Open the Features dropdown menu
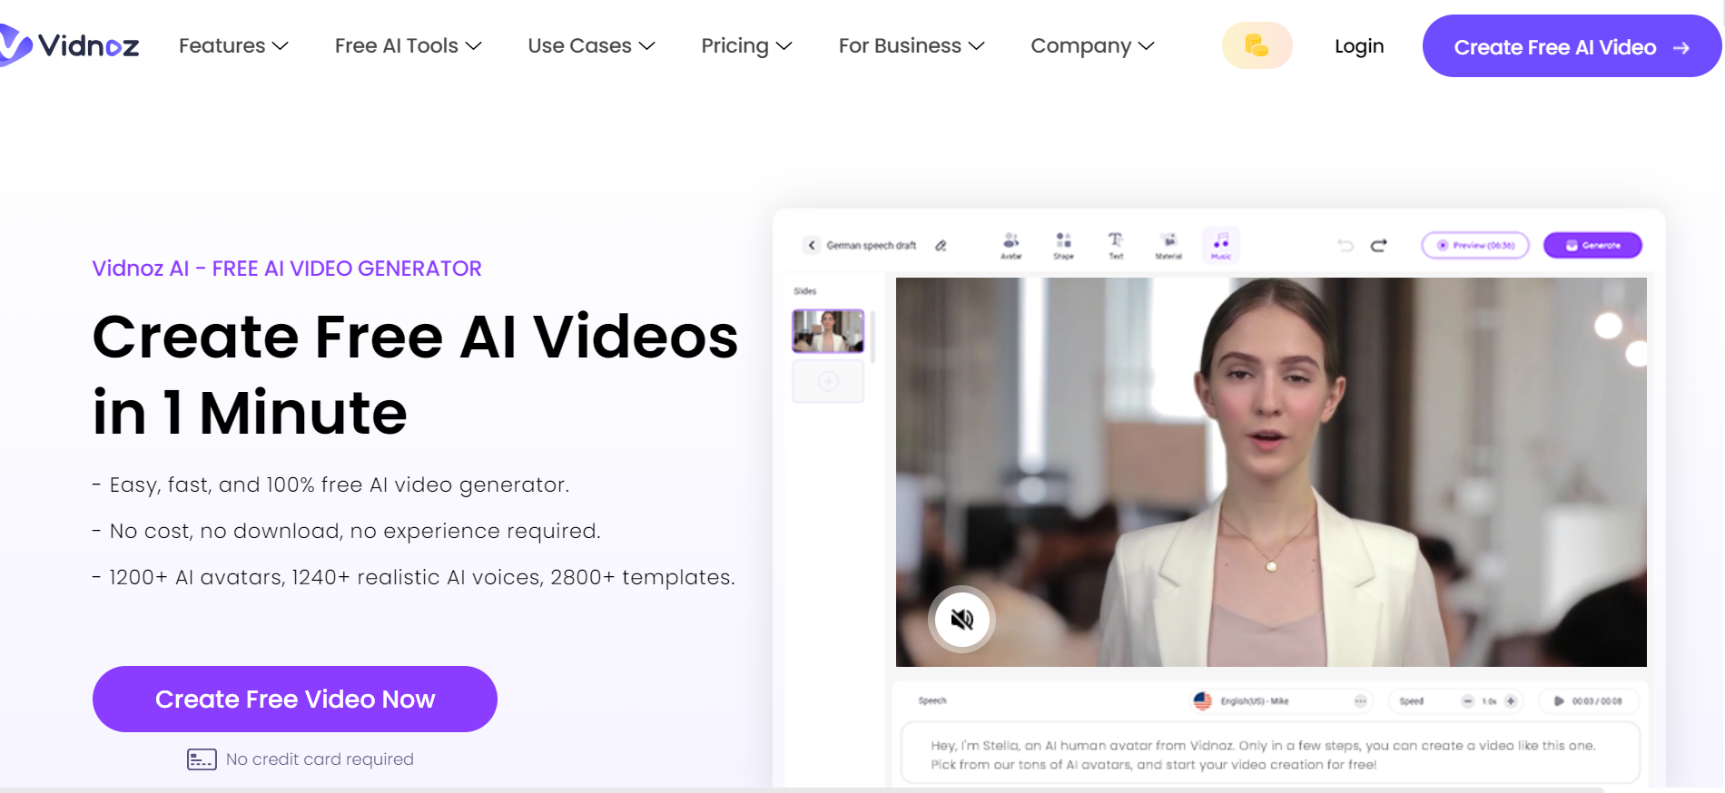 (233, 45)
